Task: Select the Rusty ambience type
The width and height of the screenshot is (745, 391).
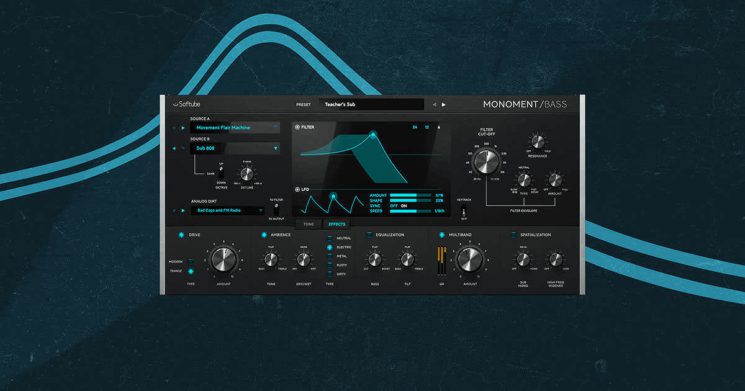Action: click(330, 264)
